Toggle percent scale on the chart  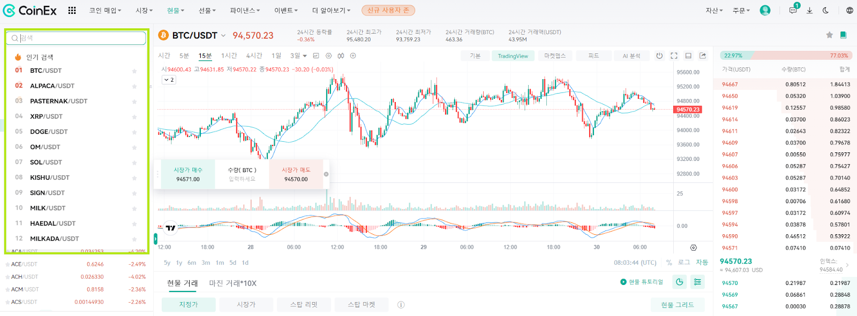pyautogui.click(x=669, y=263)
